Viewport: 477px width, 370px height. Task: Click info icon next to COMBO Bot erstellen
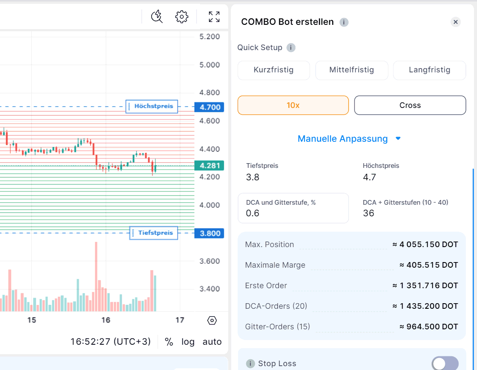pyautogui.click(x=344, y=22)
